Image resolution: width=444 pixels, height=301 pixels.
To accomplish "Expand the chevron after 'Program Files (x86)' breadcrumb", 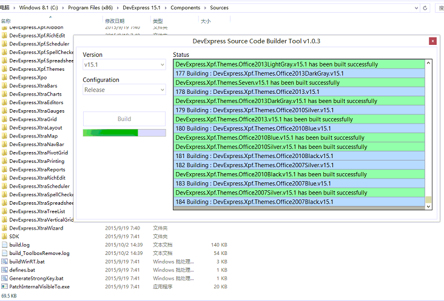I will click(x=118, y=8).
